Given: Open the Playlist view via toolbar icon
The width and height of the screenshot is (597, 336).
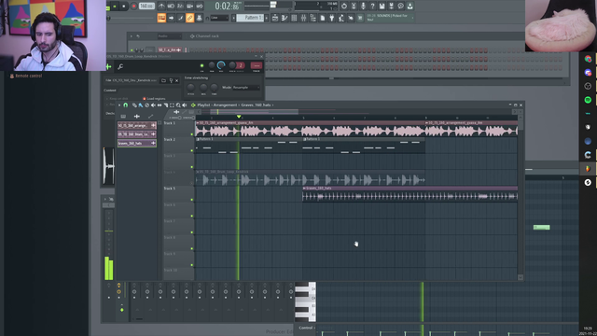Looking at the screenshot, I should tap(275, 18).
